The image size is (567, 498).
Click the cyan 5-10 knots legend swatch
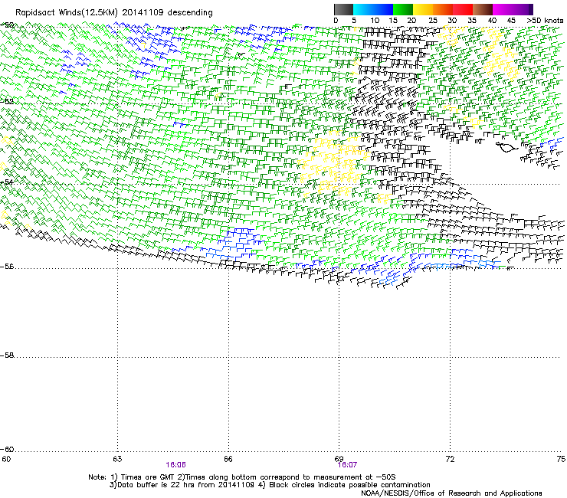pyautogui.click(x=363, y=9)
